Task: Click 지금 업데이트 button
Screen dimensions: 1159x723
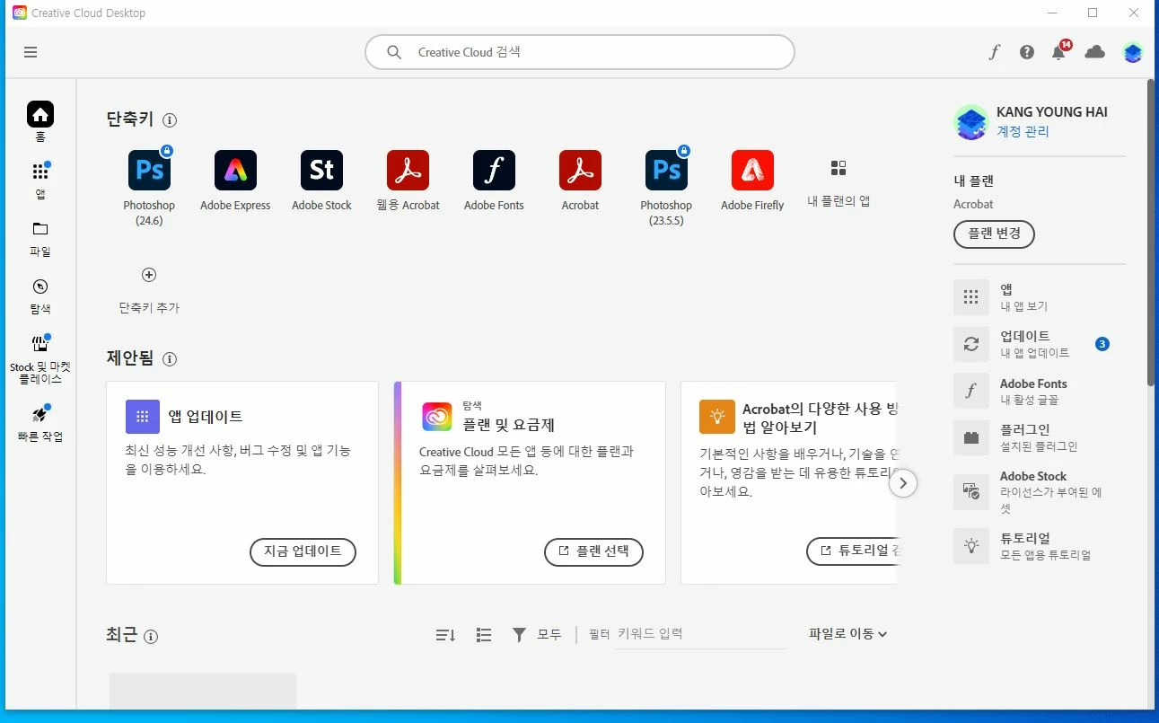Action: click(x=303, y=552)
